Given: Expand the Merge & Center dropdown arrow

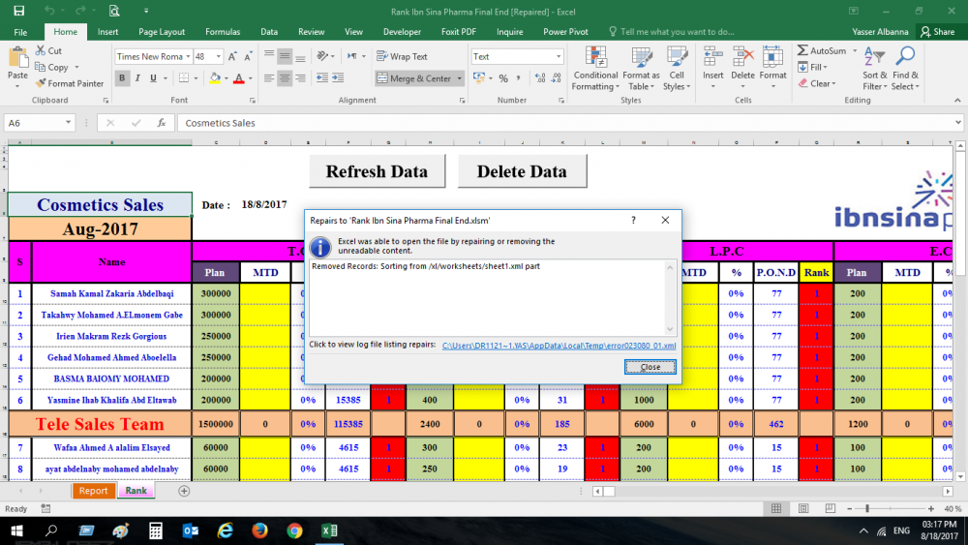Looking at the screenshot, I should coord(459,78).
